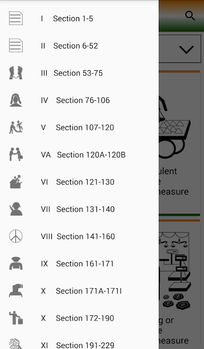Click the house attack icon
The image size is (204, 349).
pos(16,182)
